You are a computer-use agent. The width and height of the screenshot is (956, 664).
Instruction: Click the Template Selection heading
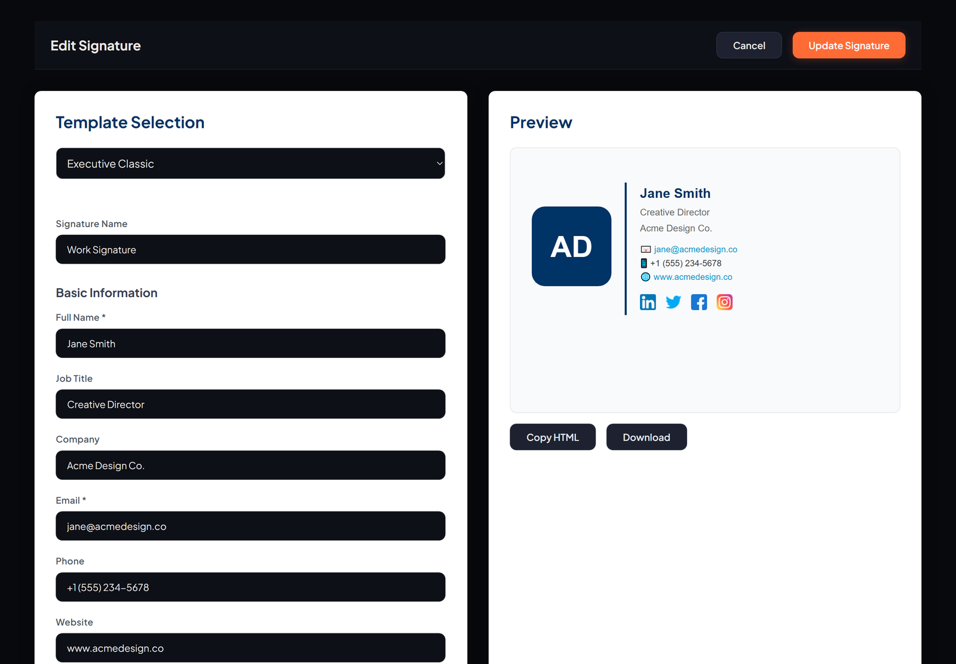(130, 123)
